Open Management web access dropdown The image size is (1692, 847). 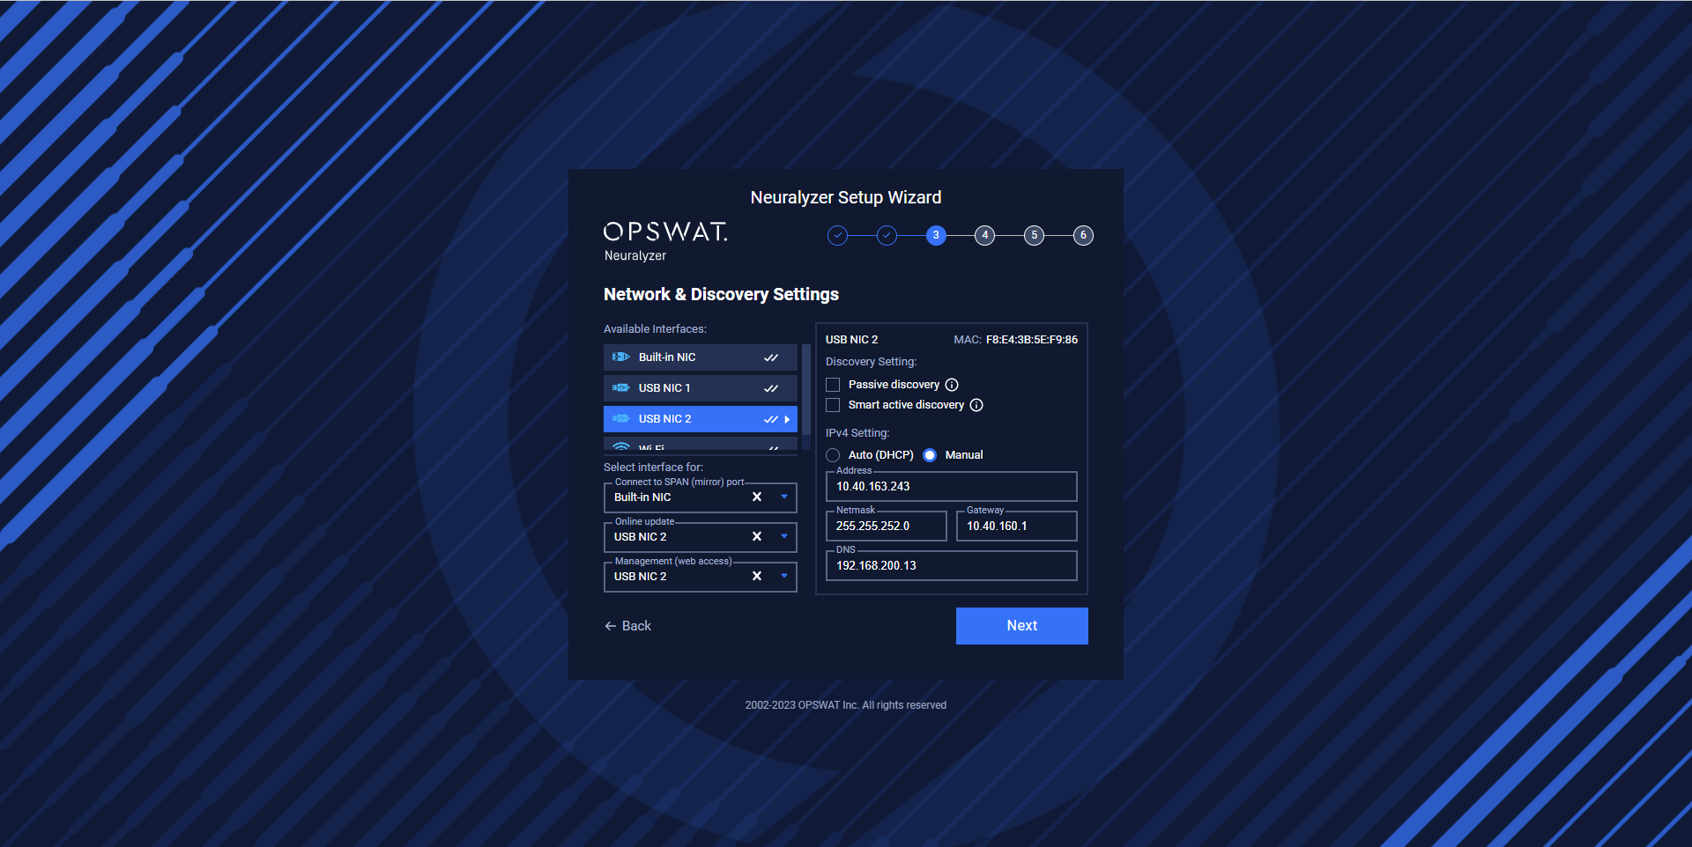[784, 577]
